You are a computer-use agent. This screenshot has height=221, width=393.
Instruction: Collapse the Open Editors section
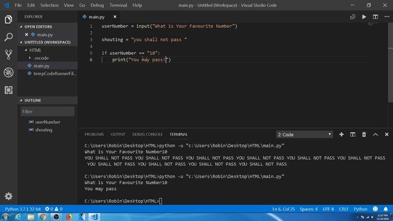pos(21,26)
